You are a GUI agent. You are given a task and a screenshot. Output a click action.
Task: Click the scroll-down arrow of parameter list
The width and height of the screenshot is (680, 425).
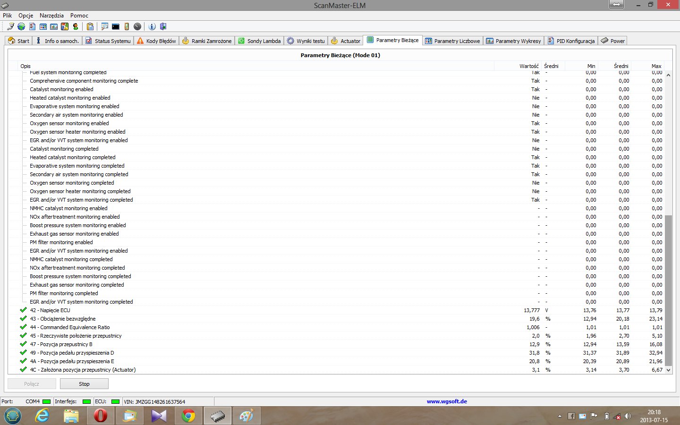[668, 370]
